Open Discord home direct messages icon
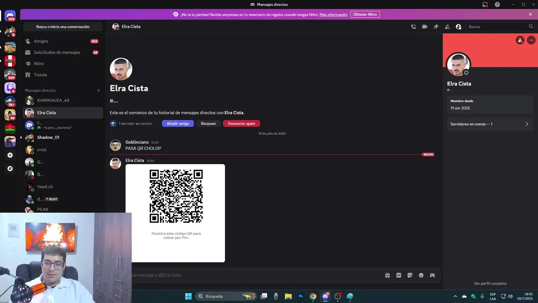The image size is (538, 303). tap(10, 16)
